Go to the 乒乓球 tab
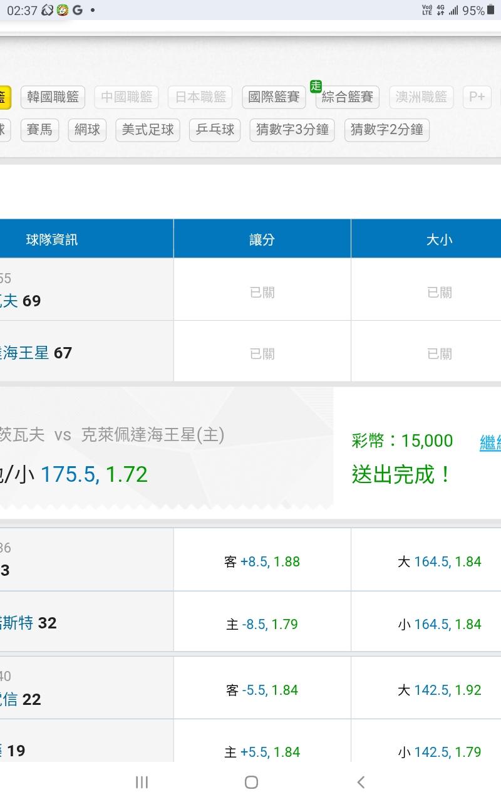The image size is (501, 802). [x=215, y=130]
